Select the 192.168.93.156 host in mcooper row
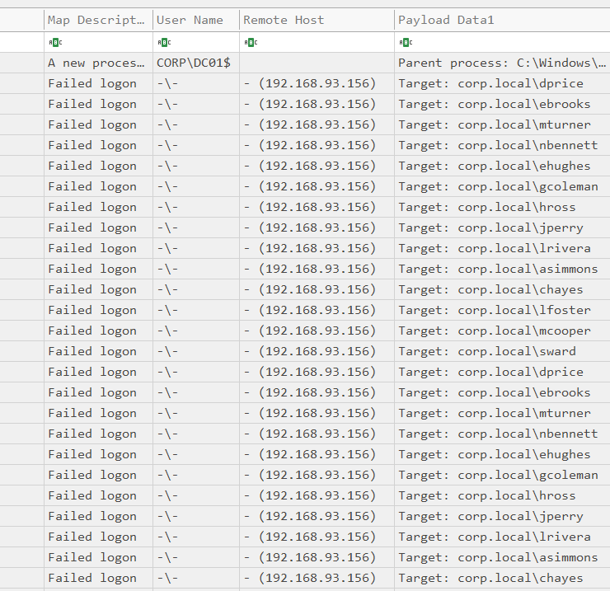Viewport: 610px width, 591px height. point(317,331)
